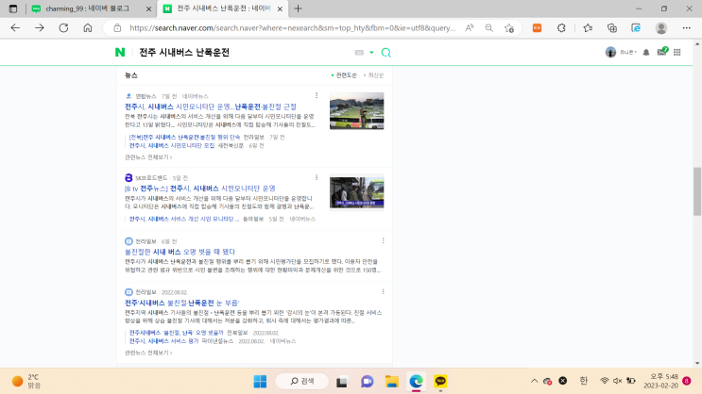The image size is (702, 394).
Task: Expand the search box autocomplete dropdown arrow
Action: (371, 53)
